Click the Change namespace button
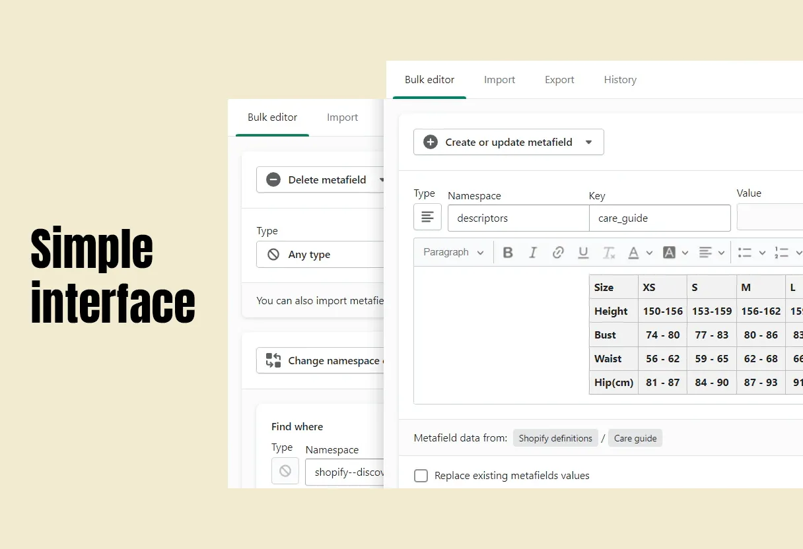 click(321, 360)
